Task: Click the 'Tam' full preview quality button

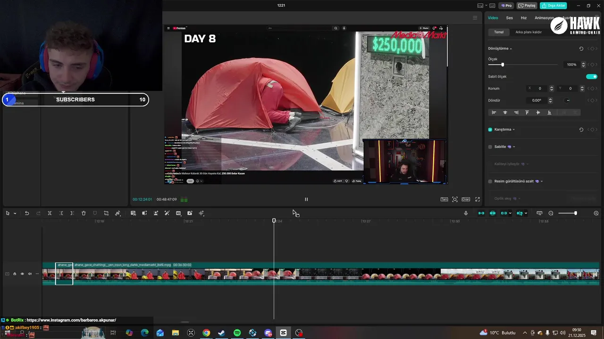Action: [444, 199]
